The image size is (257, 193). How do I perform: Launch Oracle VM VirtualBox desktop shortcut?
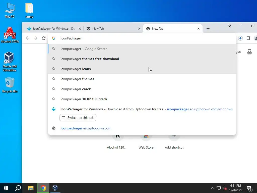9,61
